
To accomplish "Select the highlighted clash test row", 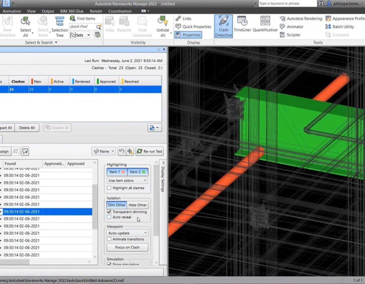I will pos(81,89).
